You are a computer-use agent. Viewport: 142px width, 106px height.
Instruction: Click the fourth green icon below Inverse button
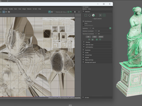point(100,39)
